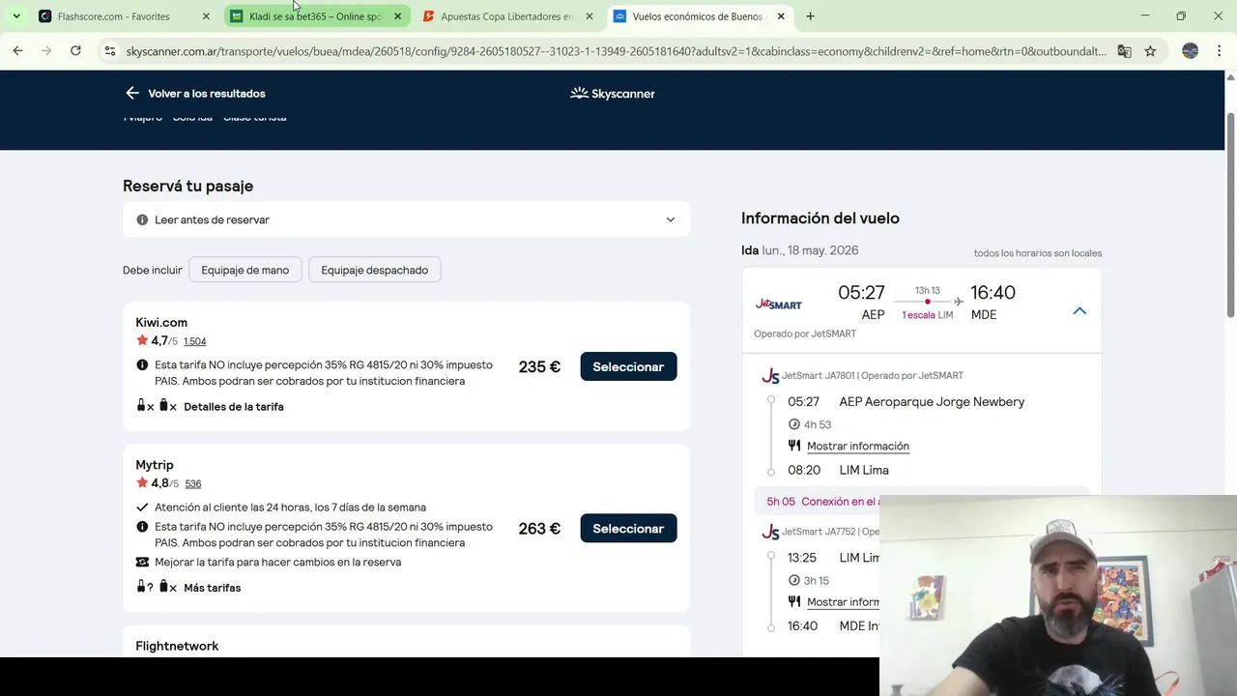The image size is (1237, 696).
Task: Click the 4h 53 duration clock icon
Action: click(794, 424)
